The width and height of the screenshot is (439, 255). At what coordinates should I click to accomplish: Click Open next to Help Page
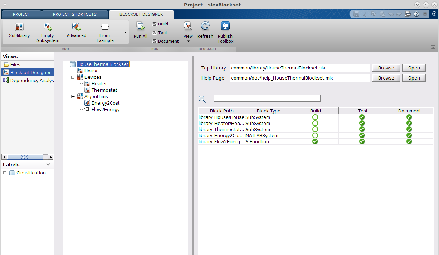pos(414,78)
